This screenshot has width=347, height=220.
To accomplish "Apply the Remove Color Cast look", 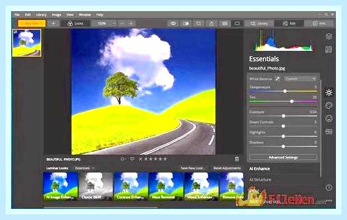I will click(232, 186).
